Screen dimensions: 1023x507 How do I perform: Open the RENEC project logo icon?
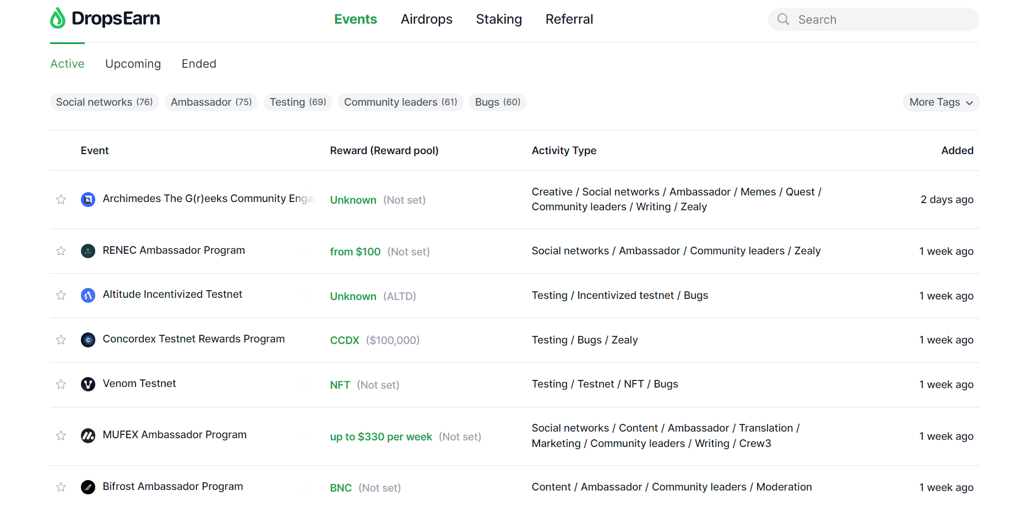[x=88, y=251]
